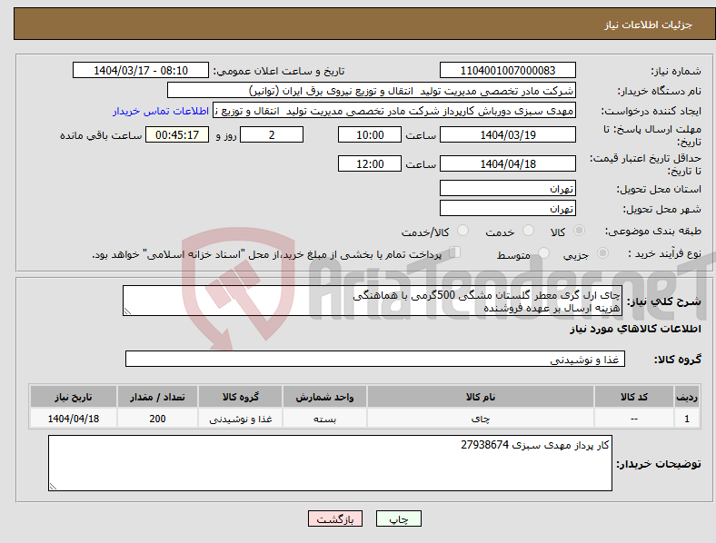The height and width of the screenshot is (543, 716).
Task: Click the استان محل تحویل field تهران
Action: point(507,188)
